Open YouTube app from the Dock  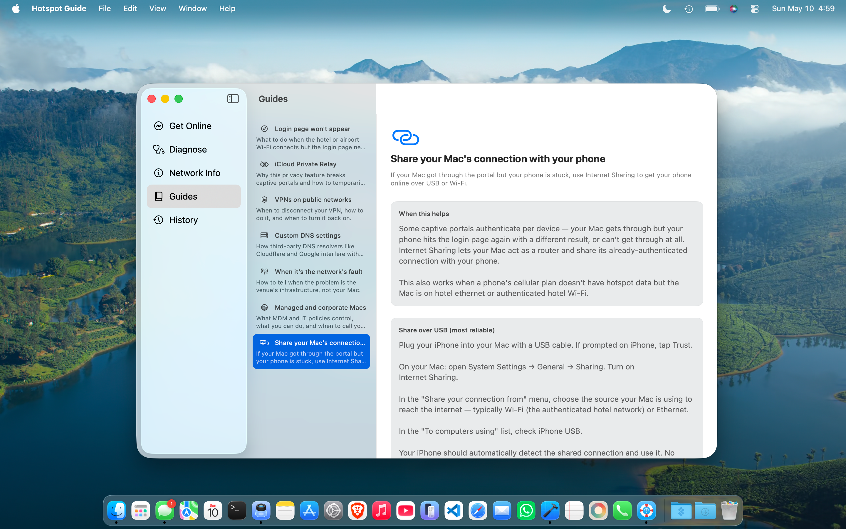point(405,510)
